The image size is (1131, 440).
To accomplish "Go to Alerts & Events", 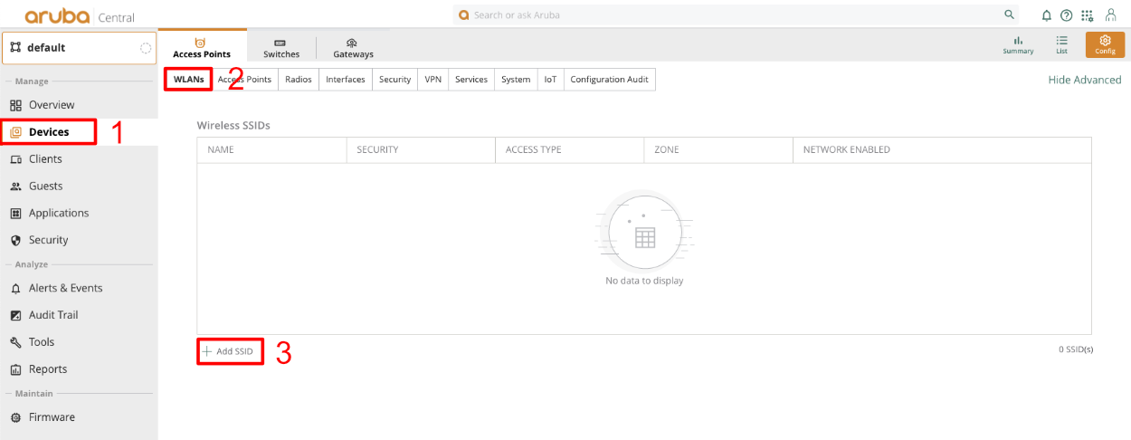I will click(65, 288).
